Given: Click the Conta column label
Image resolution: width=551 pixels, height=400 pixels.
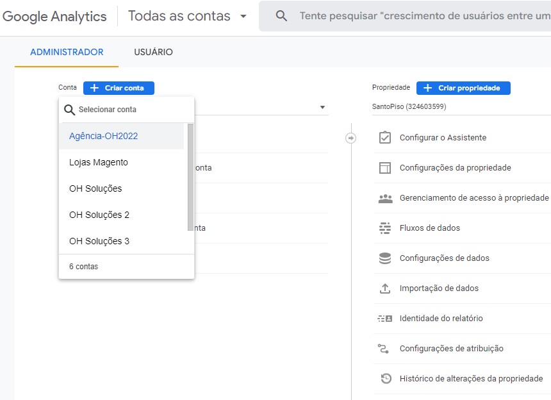Looking at the screenshot, I should click(x=67, y=88).
